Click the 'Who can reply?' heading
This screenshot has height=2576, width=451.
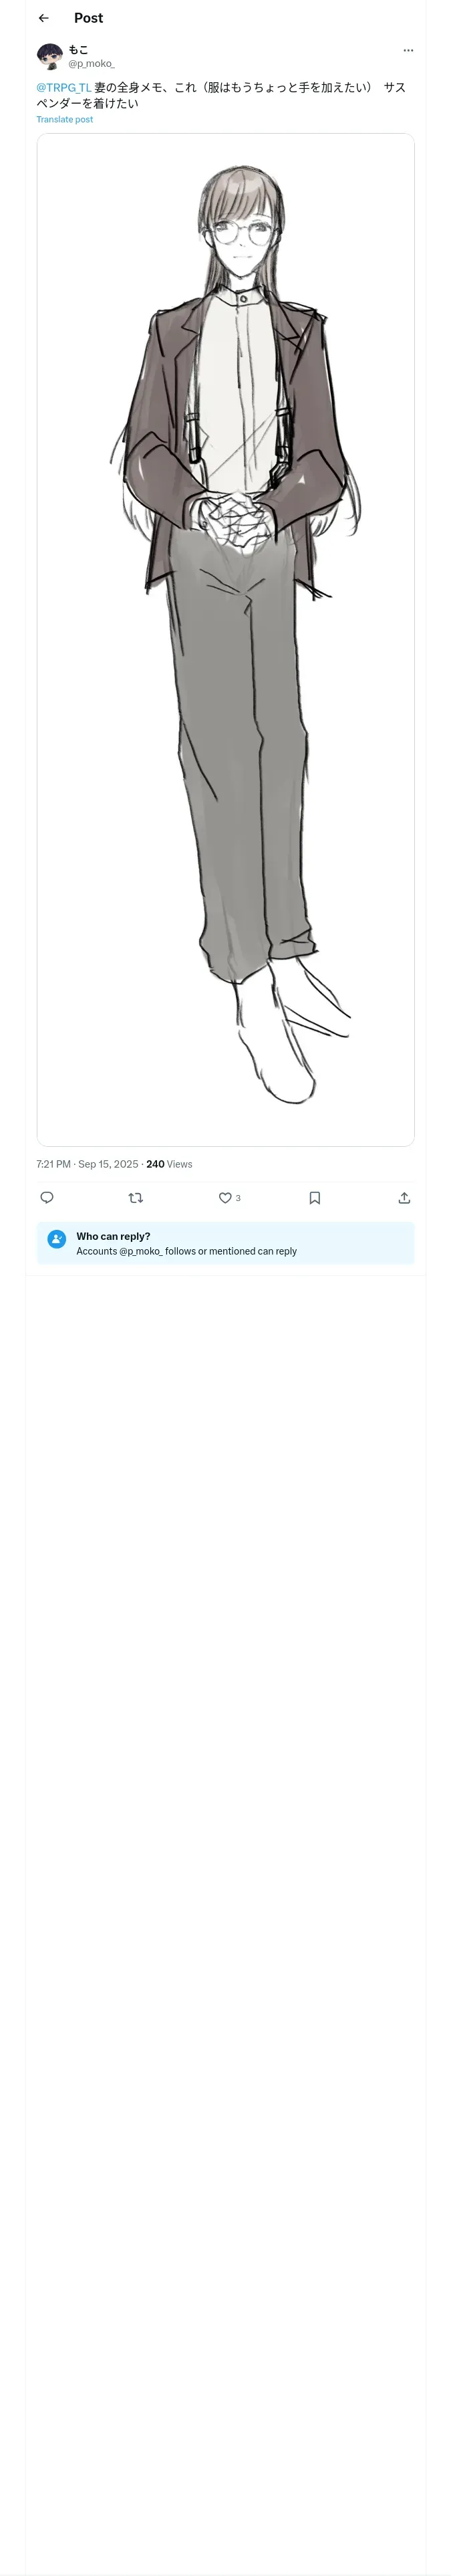pos(113,1236)
